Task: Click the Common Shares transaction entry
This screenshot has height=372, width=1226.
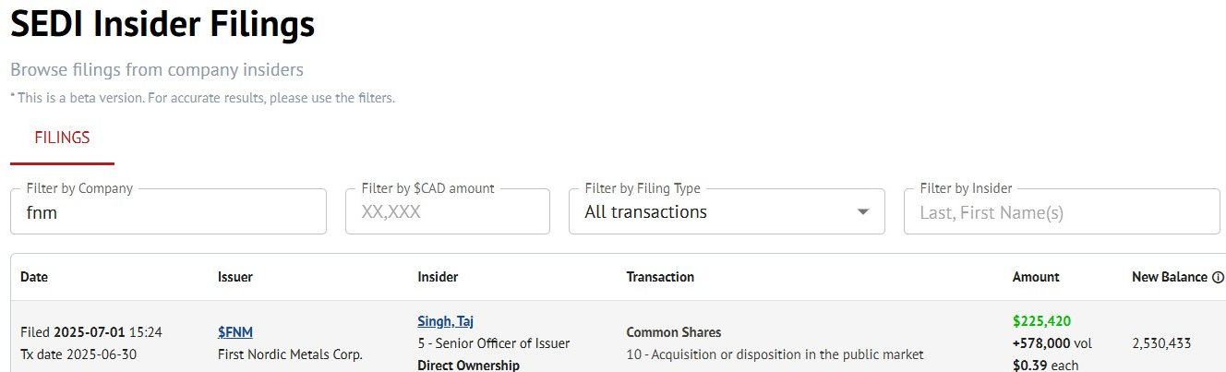Action: tap(674, 332)
